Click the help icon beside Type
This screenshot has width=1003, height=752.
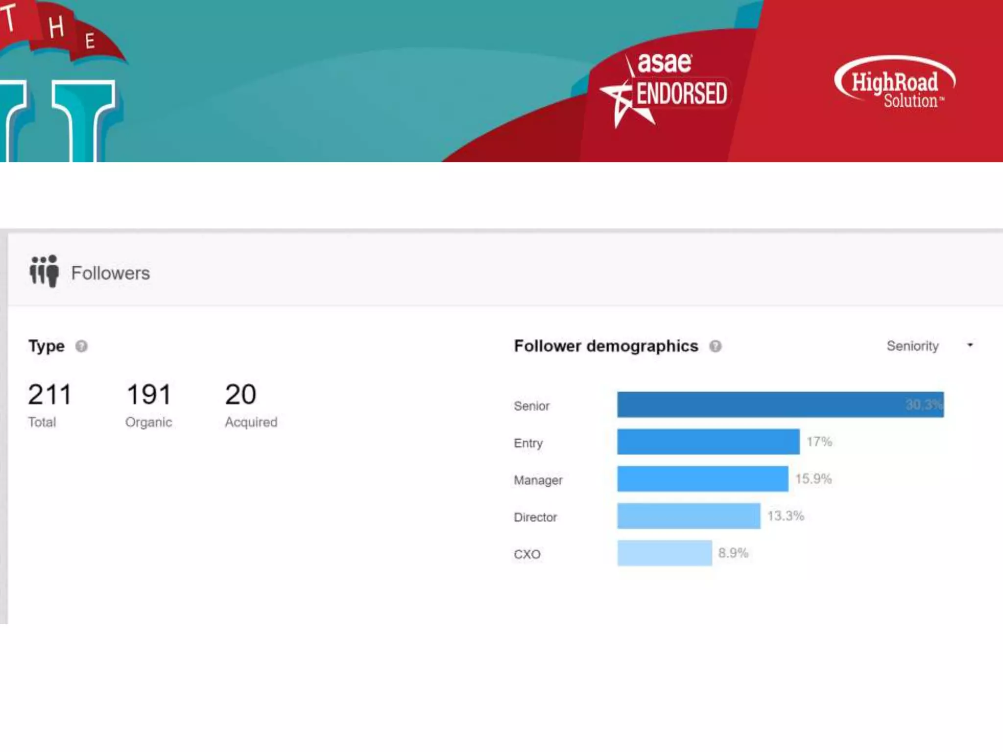tap(81, 346)
